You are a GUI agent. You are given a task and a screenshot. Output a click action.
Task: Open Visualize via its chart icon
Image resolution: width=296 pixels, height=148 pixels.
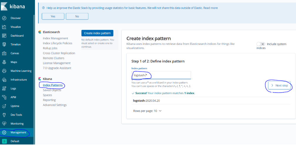tap(4, 27)
